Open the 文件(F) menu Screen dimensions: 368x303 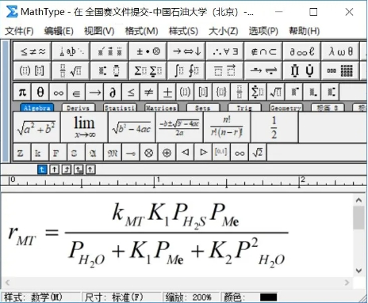click(19, 31)
